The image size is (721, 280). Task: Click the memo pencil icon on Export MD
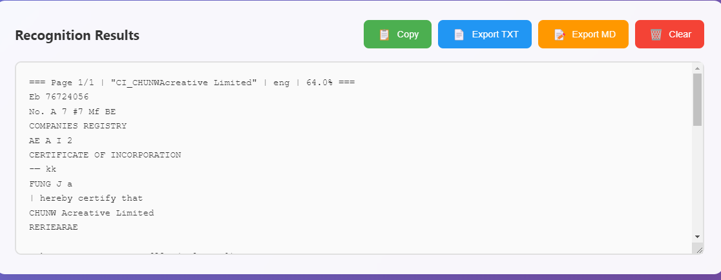point(559,35)
